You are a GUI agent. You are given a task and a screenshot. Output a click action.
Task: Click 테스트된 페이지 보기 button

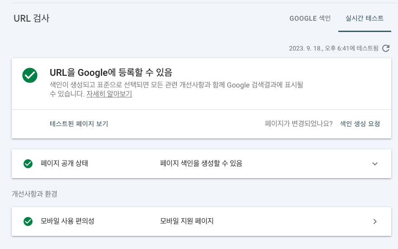pos(79,124)
